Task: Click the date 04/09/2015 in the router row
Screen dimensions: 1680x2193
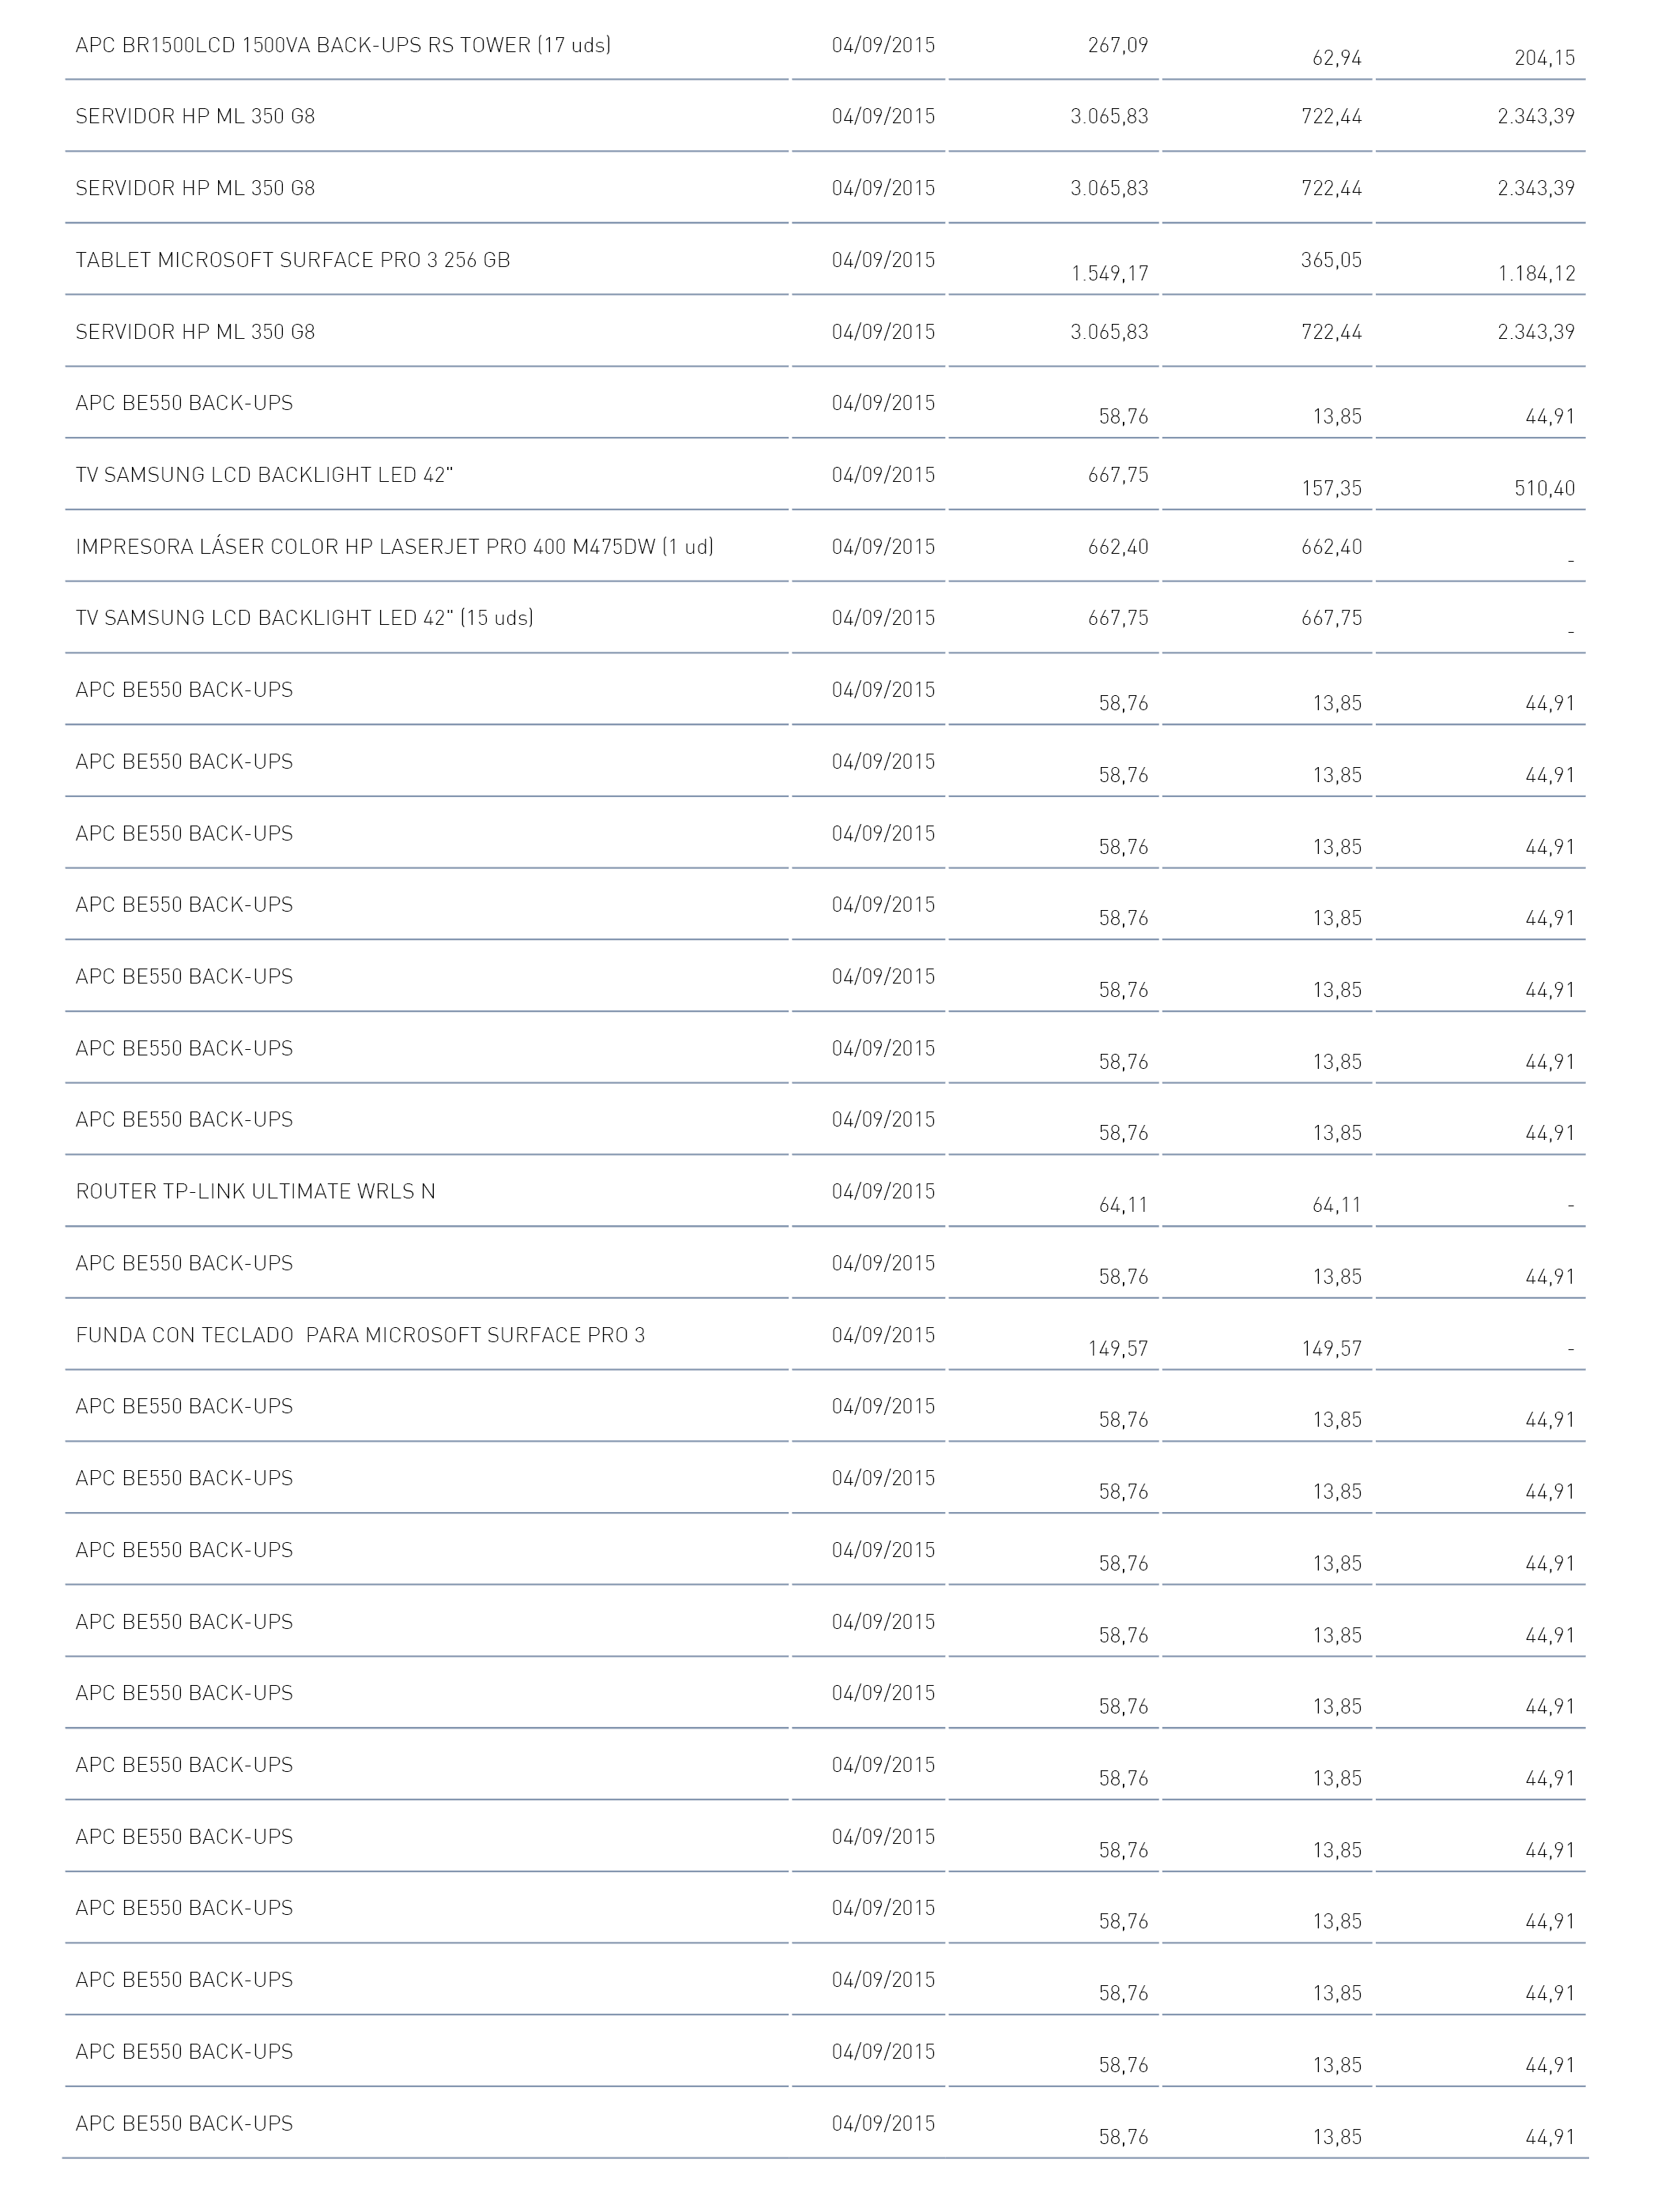Action: pyautogui.click(x=883, y=1191)
